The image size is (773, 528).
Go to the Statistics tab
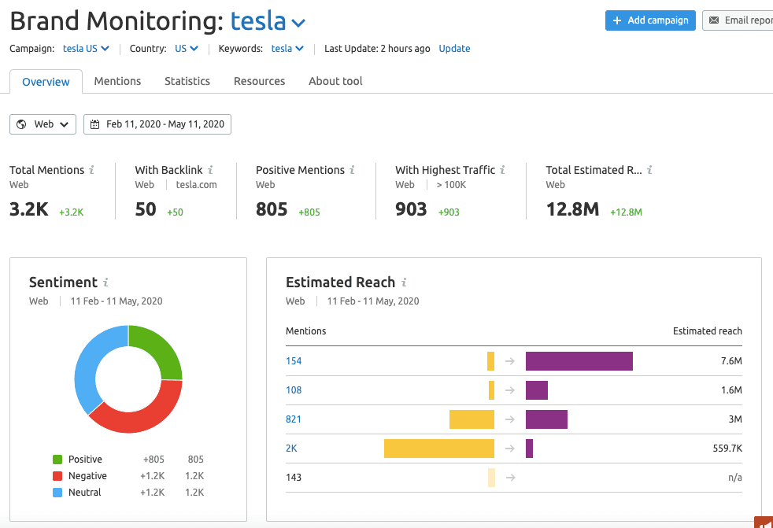187,81
